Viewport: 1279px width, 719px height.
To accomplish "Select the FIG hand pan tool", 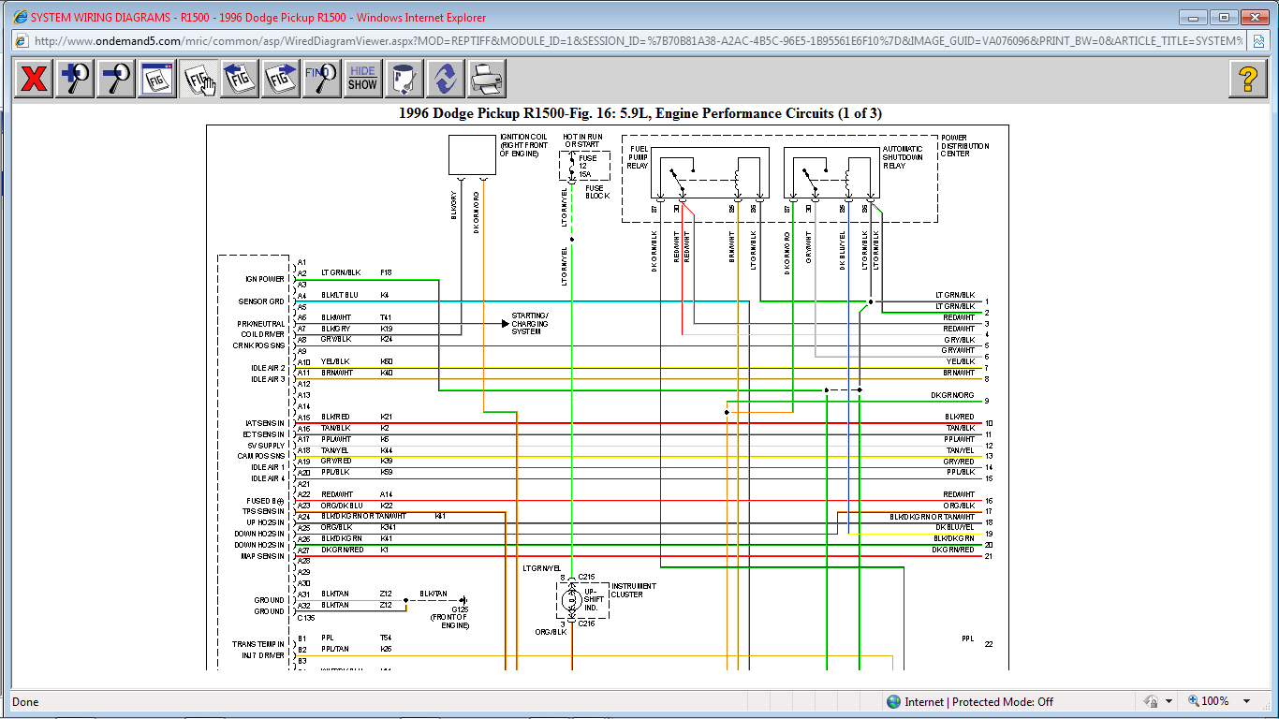I will click(x=198, y=79).
